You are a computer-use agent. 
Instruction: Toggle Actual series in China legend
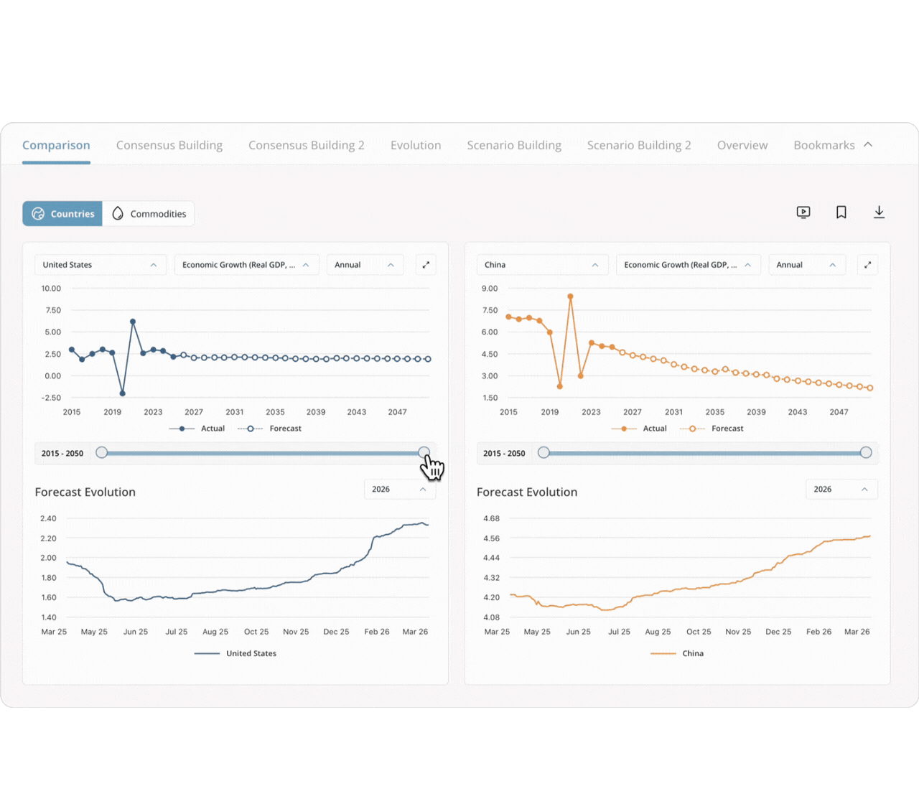tap(639, 429)
